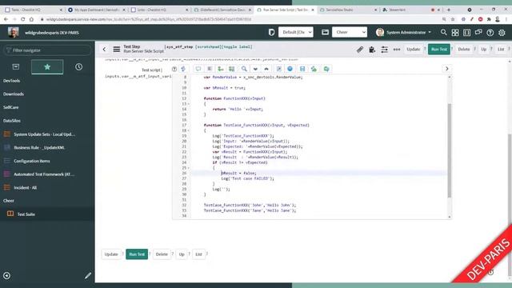Go back using the form back arrow

tap(104, 50)
